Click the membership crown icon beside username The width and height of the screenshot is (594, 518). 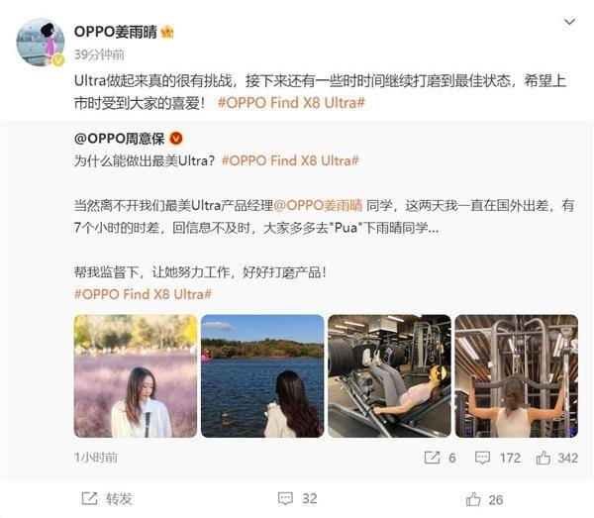pos(167,32)
